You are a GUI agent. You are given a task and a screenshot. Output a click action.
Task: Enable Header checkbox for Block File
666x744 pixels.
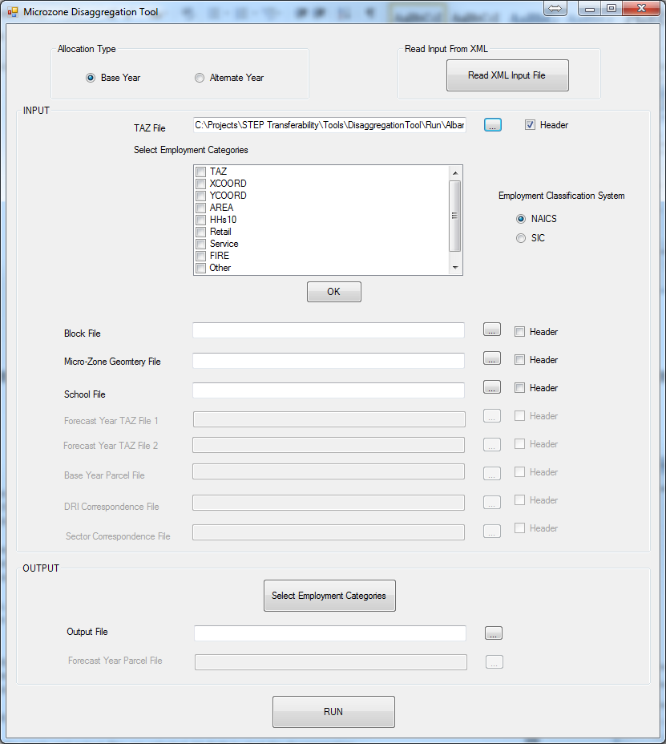point(520,332)
